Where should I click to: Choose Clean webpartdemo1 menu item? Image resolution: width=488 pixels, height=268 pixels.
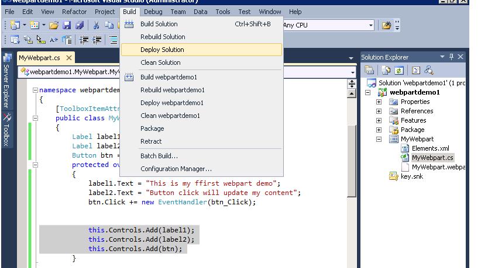click(x=202, y=116)
